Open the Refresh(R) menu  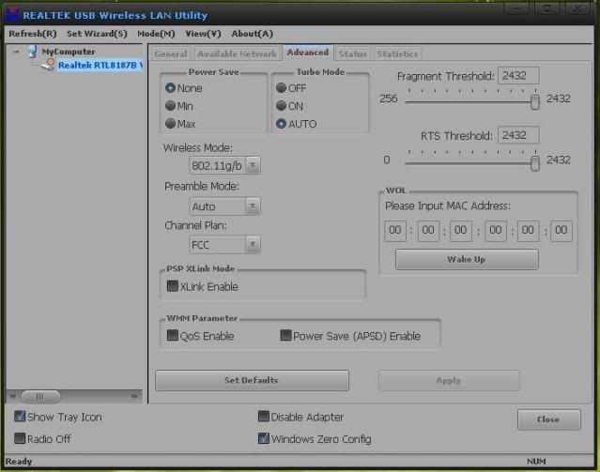click(33, 34)
